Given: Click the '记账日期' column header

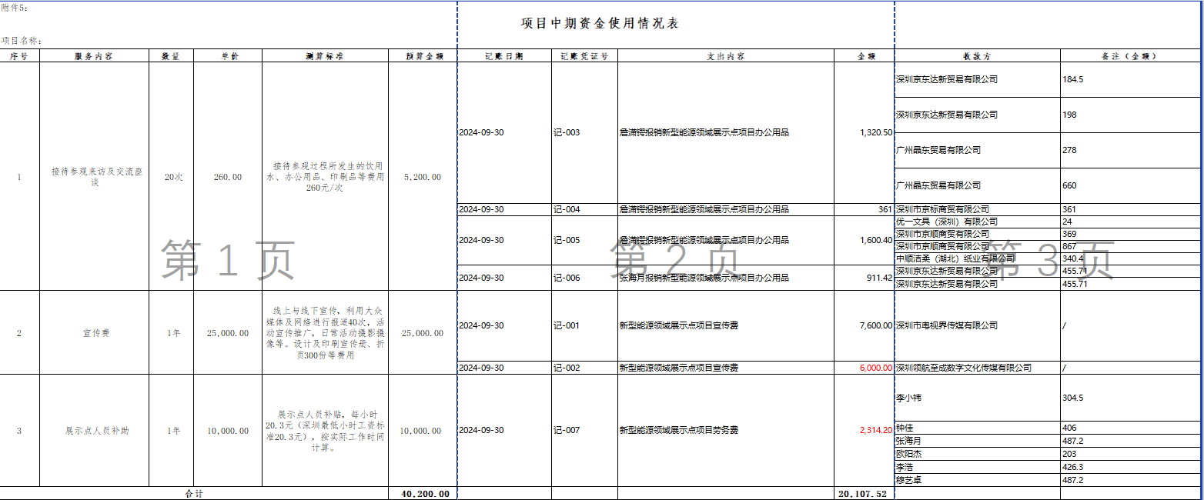Looking at the screenshot, I should point(504,56).
